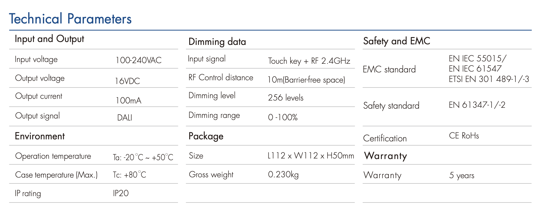Viewport: 549px width, 208px height.
Task: Click the 10m(Barrier-free space) distance value
Action: pyautogui.click(x=306, y=80)
